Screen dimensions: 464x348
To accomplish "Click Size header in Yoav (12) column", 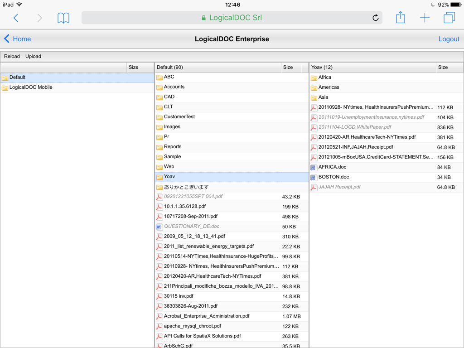I will (x=449, y=68).
